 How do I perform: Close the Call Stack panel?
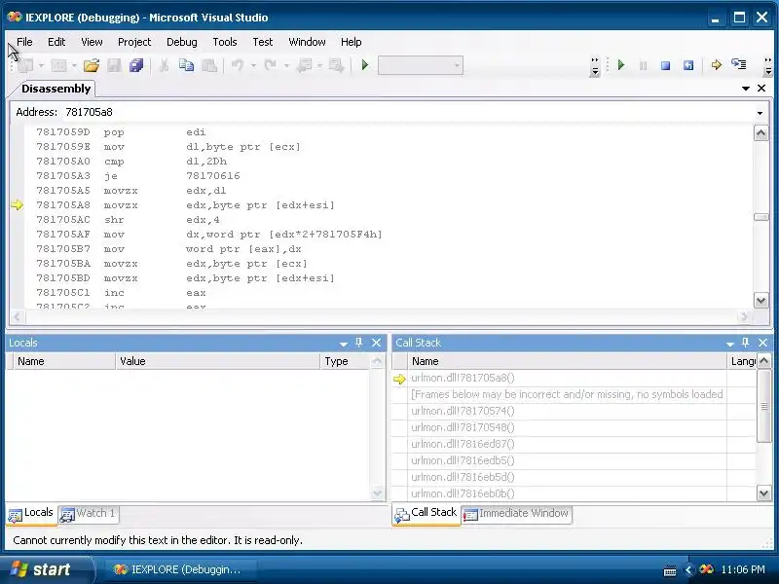(x=762, y=343)
